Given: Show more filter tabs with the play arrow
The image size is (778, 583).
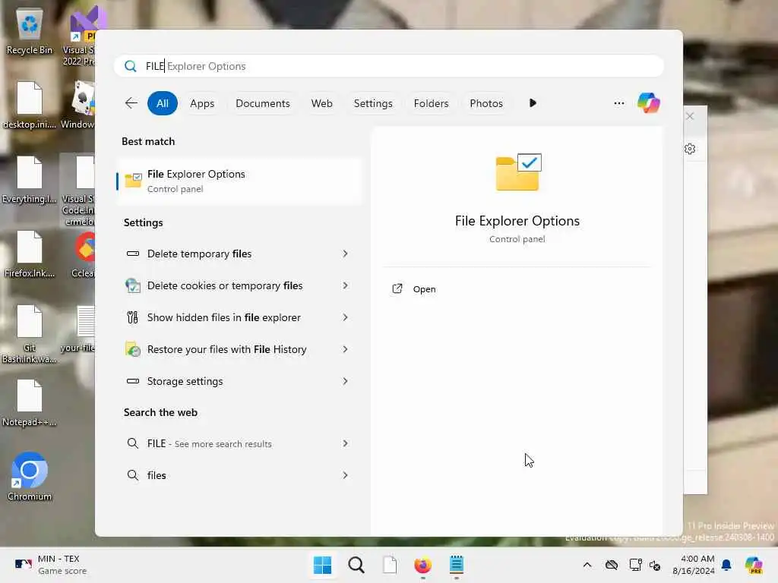Looking at the screenshot, I should [533, 103].
